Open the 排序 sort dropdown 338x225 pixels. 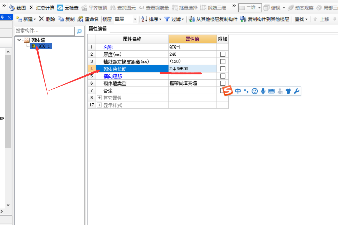pyautogui.click(x=151, y=19)
